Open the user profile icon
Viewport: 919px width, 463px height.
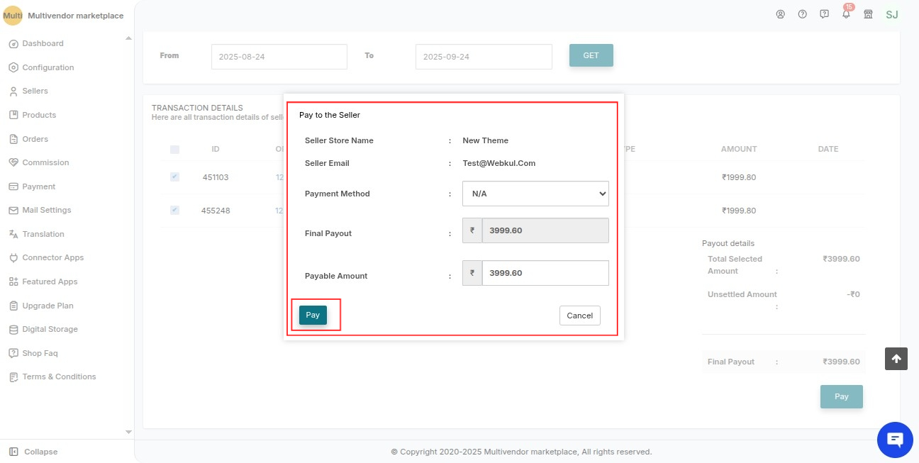pyautogui.click(x=781, y=13)
